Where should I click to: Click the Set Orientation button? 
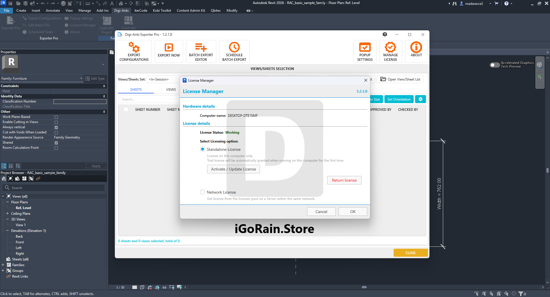click(399, 99)
